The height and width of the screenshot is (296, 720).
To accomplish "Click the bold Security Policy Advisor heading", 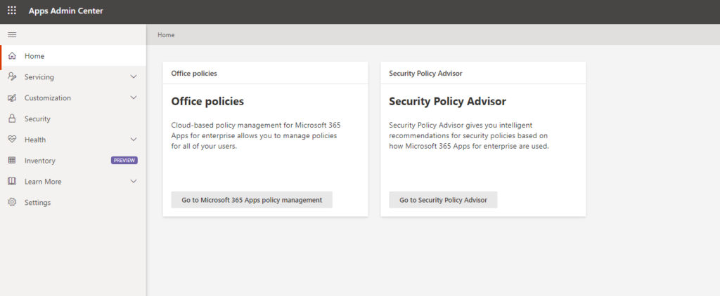I will point(448,101).
